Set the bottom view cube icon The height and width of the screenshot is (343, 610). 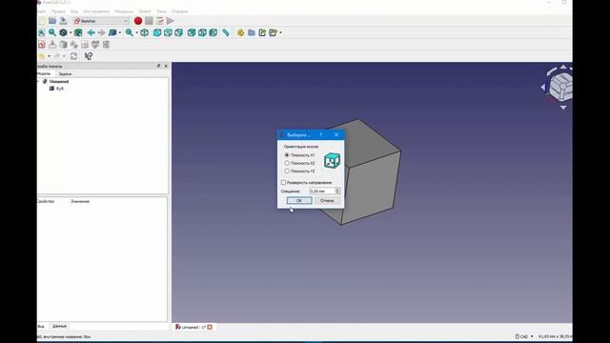point(202,32)
